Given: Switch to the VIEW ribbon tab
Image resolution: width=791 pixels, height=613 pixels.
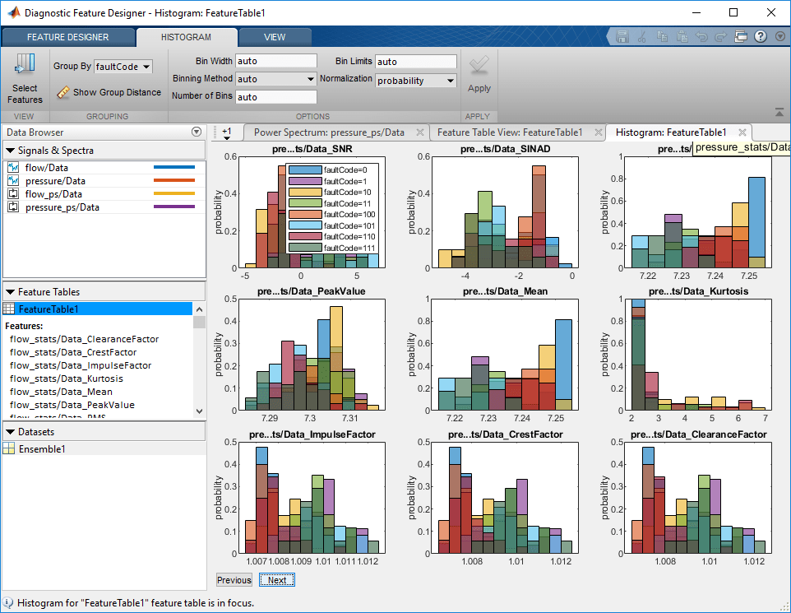Looking at the screenshot, I should coord(275,37).
